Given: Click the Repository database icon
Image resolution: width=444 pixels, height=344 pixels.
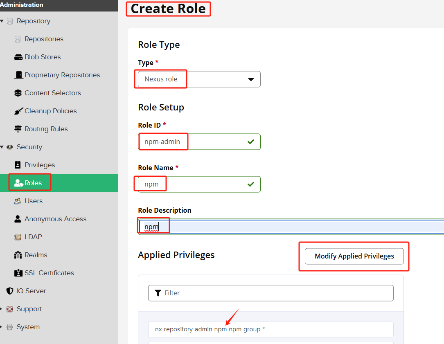Looking at the screenshot, I should pos(10,21).
